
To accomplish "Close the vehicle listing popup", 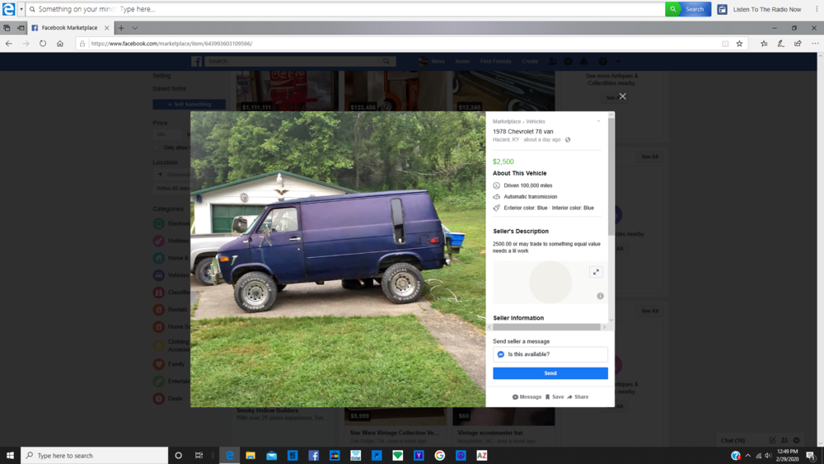I will [x=622, y=96].
